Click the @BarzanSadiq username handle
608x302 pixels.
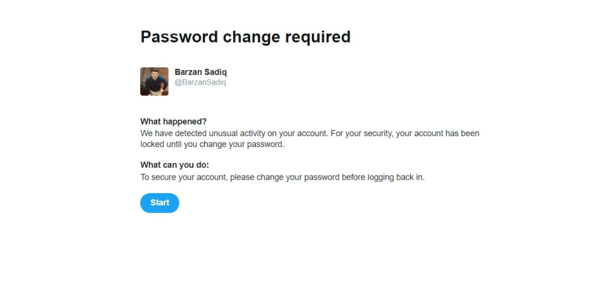[200, 82]
